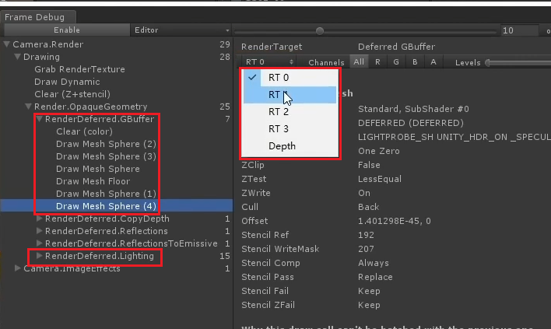
Task: Pick RT 3 from the render target list
Action: click(279, 129)
